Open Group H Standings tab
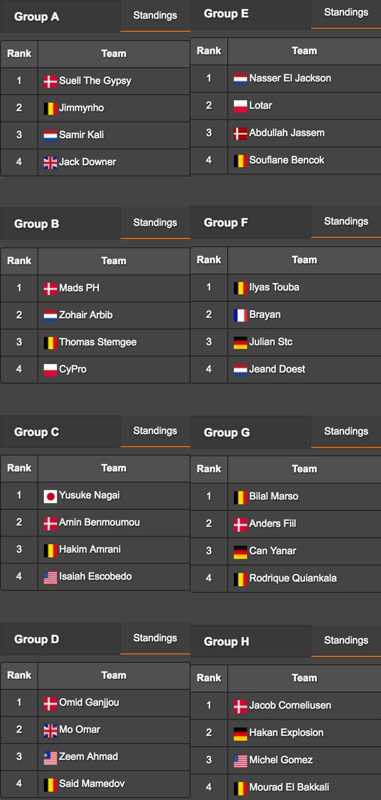This screenshot has width=381, height=800. [346, 641]
